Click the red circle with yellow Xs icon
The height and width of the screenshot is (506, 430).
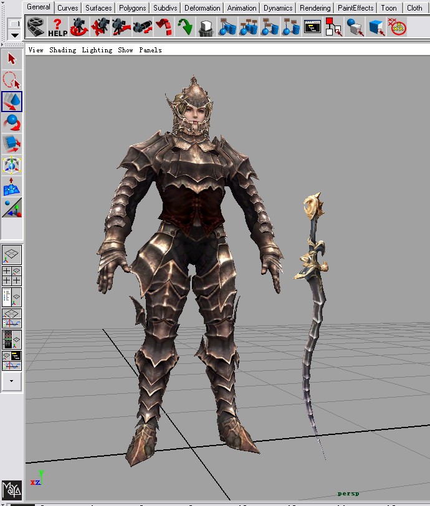click(397, 27)
